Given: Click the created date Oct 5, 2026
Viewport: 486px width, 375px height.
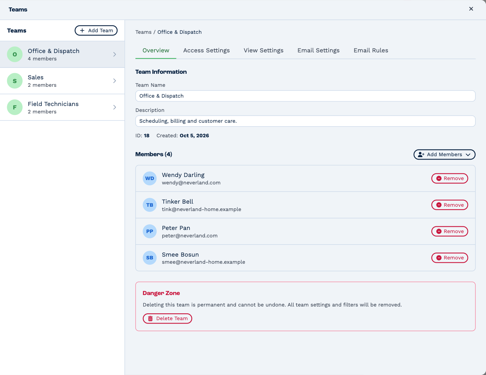Looking at the screenshot, I should 194,136.
